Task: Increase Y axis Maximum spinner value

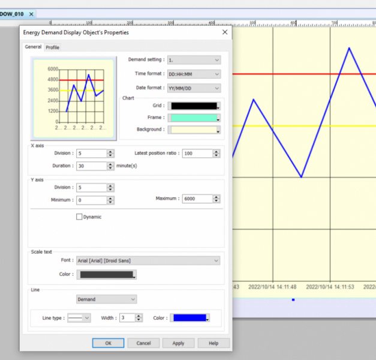Action: [216, 197]
